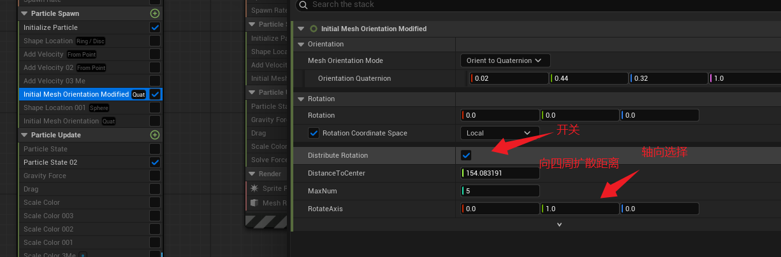Click the Sprite renderer star icon
Viewport: 781px width, 257px height.
[x=255, y=188]
